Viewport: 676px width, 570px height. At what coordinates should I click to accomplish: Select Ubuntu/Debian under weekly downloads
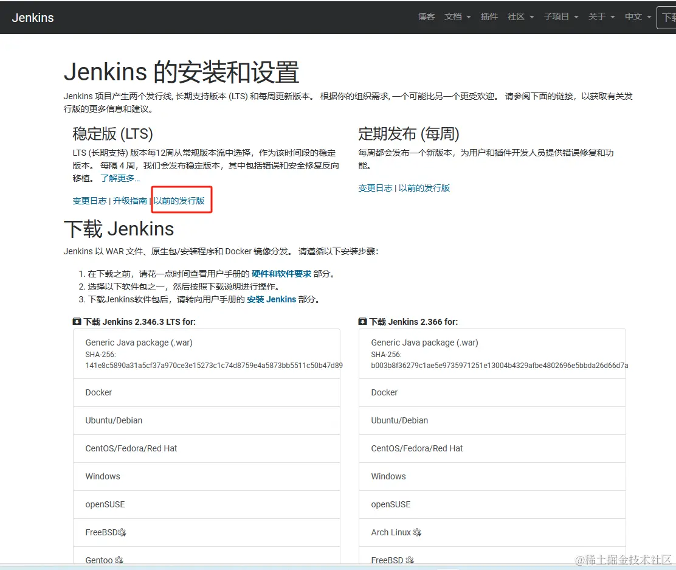coord(492,421)
